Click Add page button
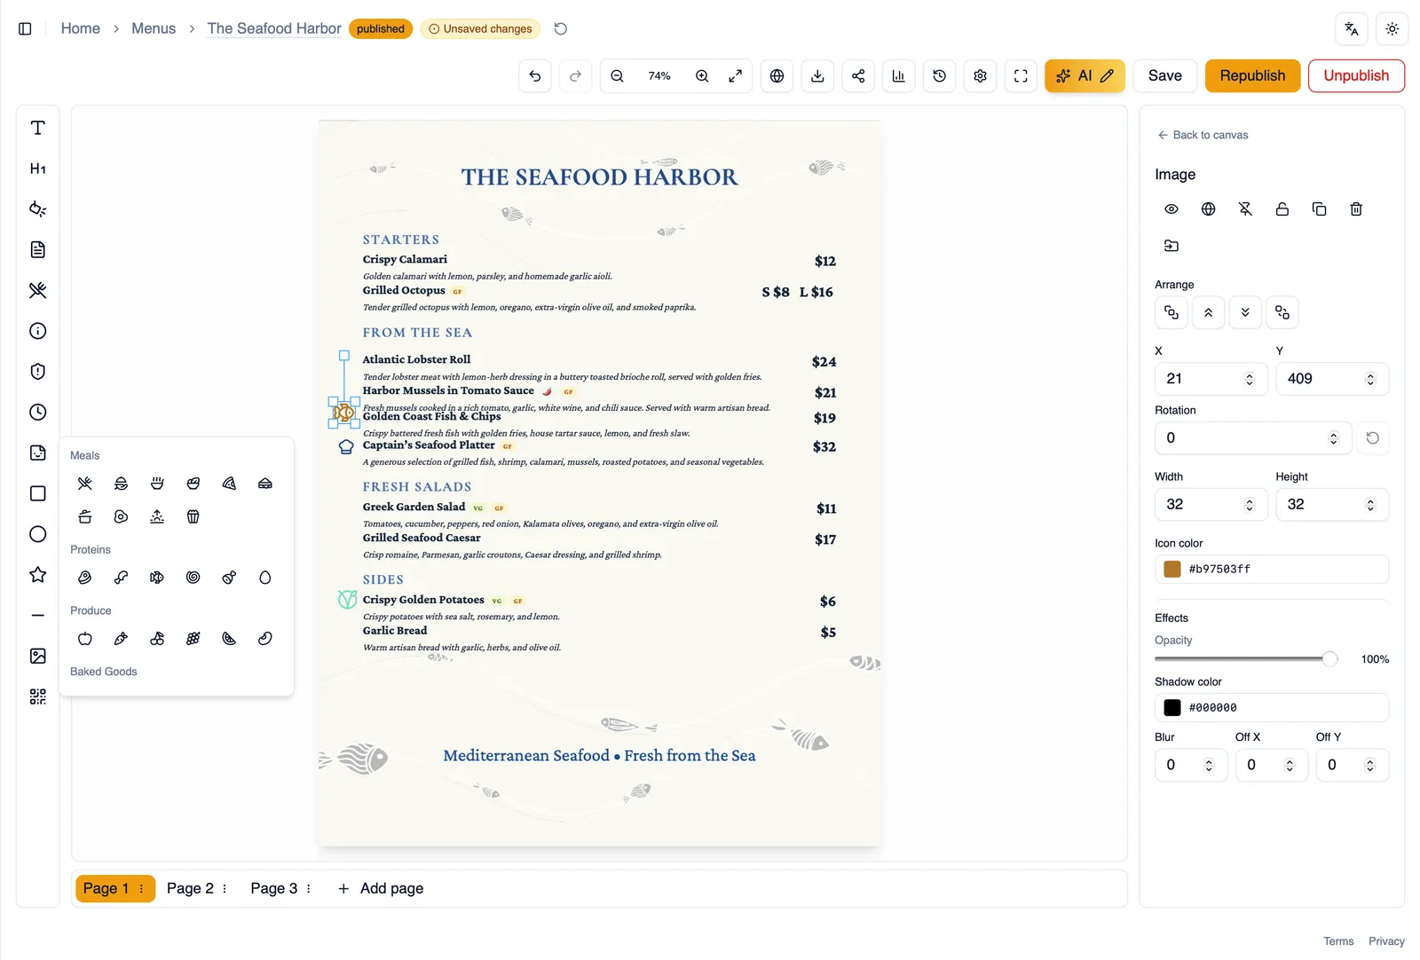The image size is (1420, 960). pos(381,888)
